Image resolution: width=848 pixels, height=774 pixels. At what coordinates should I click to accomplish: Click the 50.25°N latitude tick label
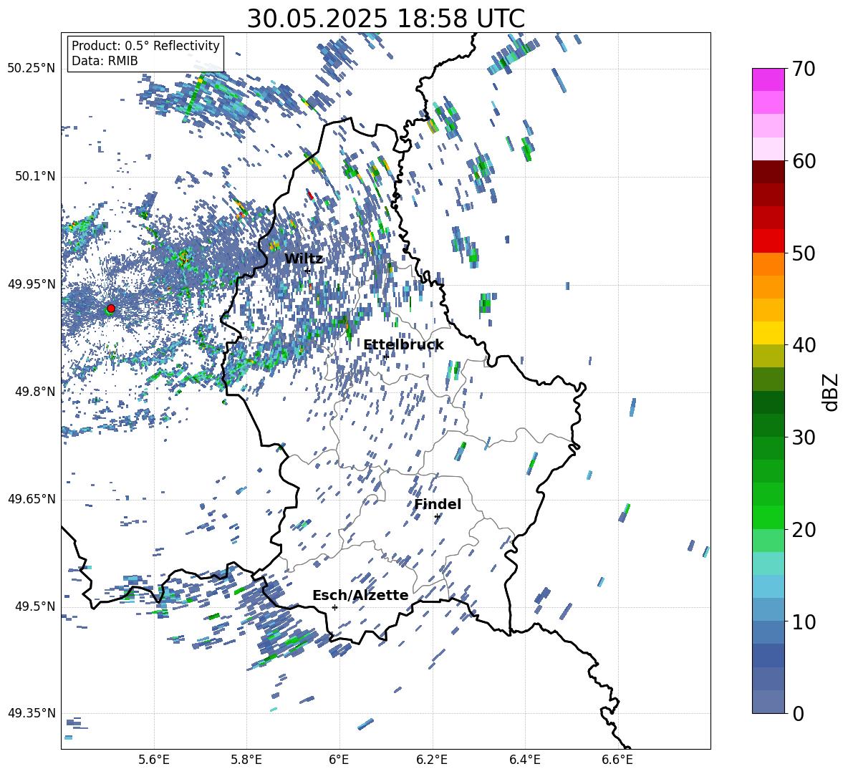[32, 69]
